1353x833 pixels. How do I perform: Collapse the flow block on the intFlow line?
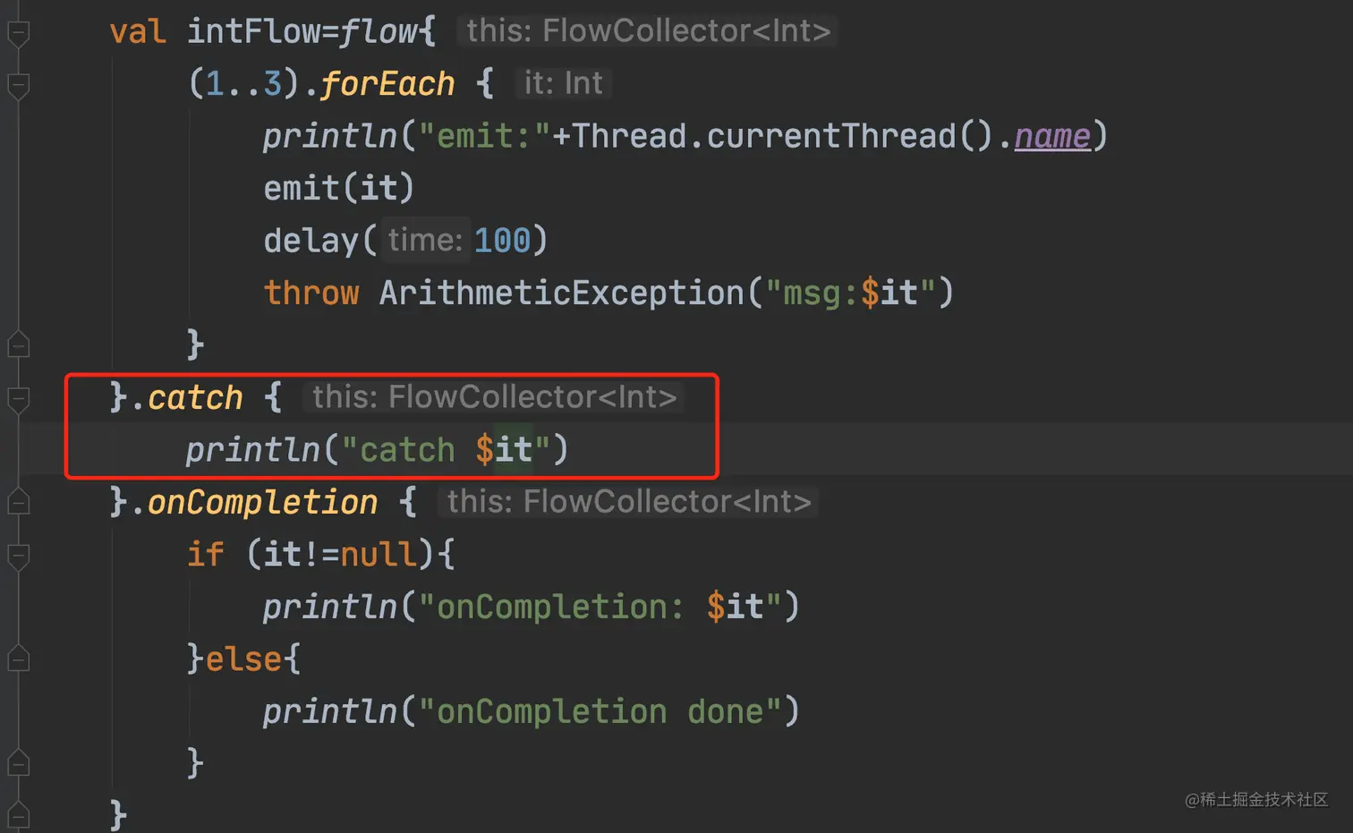point(19,33)
